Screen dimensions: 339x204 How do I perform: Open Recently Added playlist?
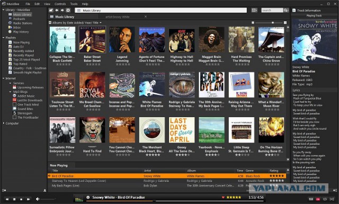tap(23, 51)
